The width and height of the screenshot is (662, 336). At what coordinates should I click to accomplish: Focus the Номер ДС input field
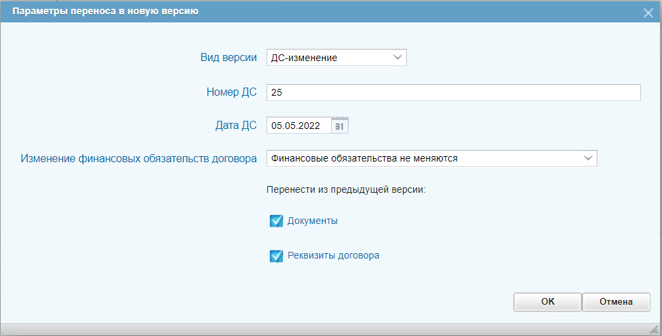(x=454, y=92)
